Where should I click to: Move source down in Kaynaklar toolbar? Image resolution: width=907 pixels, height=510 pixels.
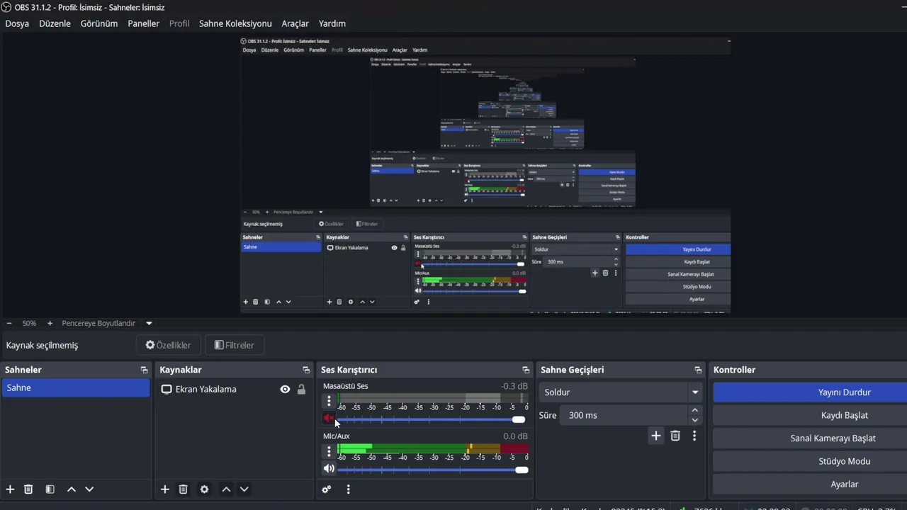point(244,489)
